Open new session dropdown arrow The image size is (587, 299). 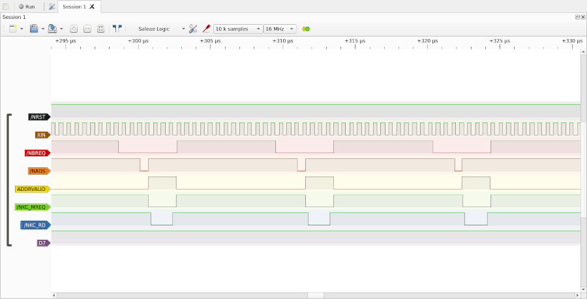22,29
